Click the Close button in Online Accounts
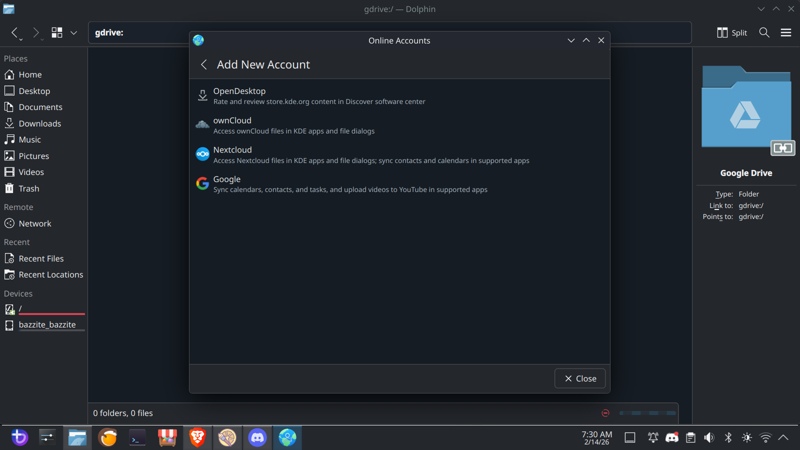800x450 pixels. click(x=580, y=378)
